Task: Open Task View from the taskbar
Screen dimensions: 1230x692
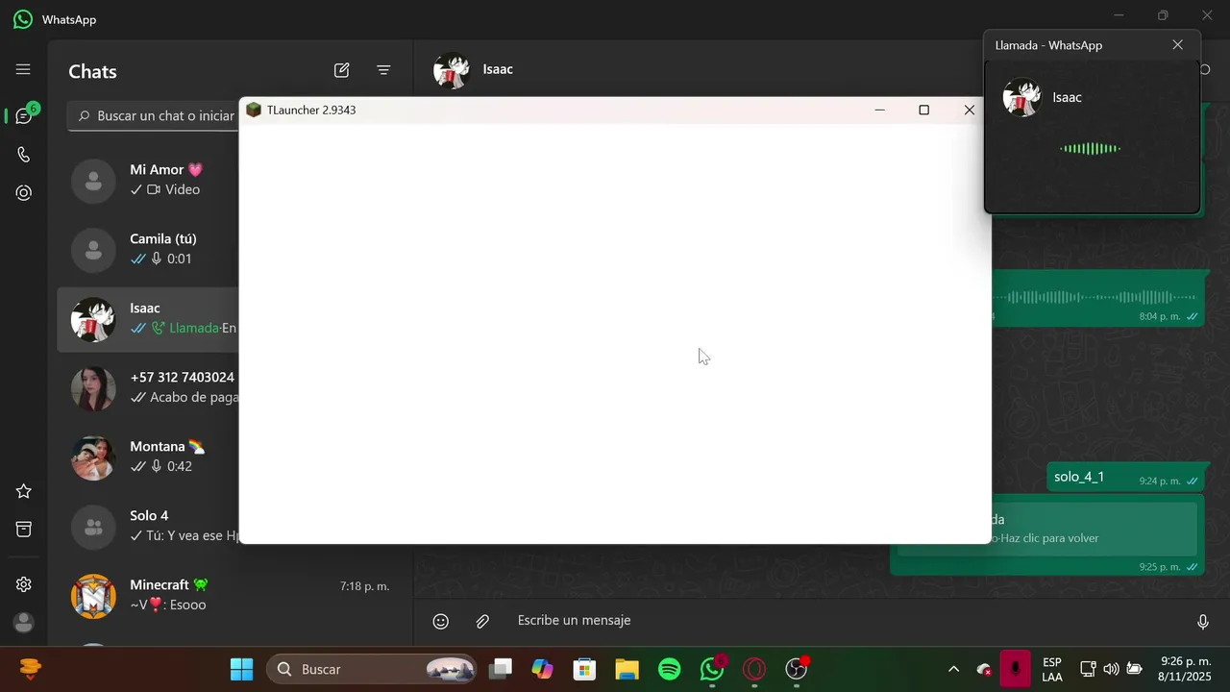Action: pos(501,669)
